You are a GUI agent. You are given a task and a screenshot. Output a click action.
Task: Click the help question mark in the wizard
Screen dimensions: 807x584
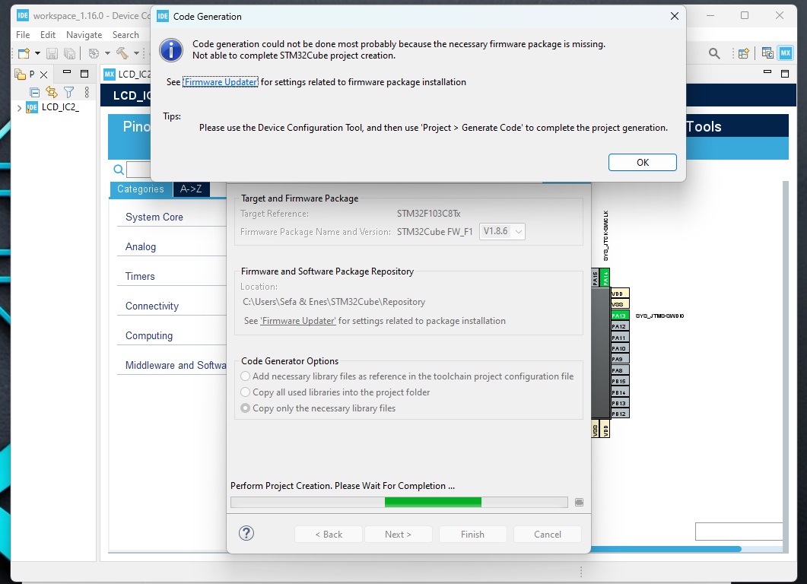click(x=246, y=534)
